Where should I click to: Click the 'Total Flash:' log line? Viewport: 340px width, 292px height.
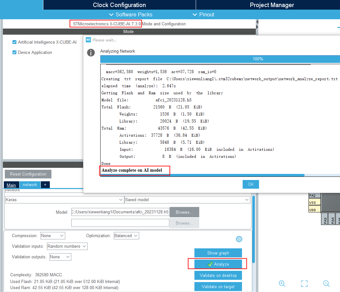pos(152,107)
